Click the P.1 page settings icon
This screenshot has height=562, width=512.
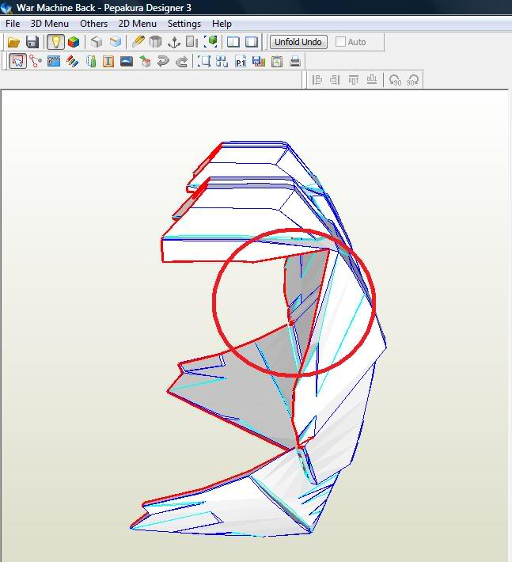pos(241,62)
